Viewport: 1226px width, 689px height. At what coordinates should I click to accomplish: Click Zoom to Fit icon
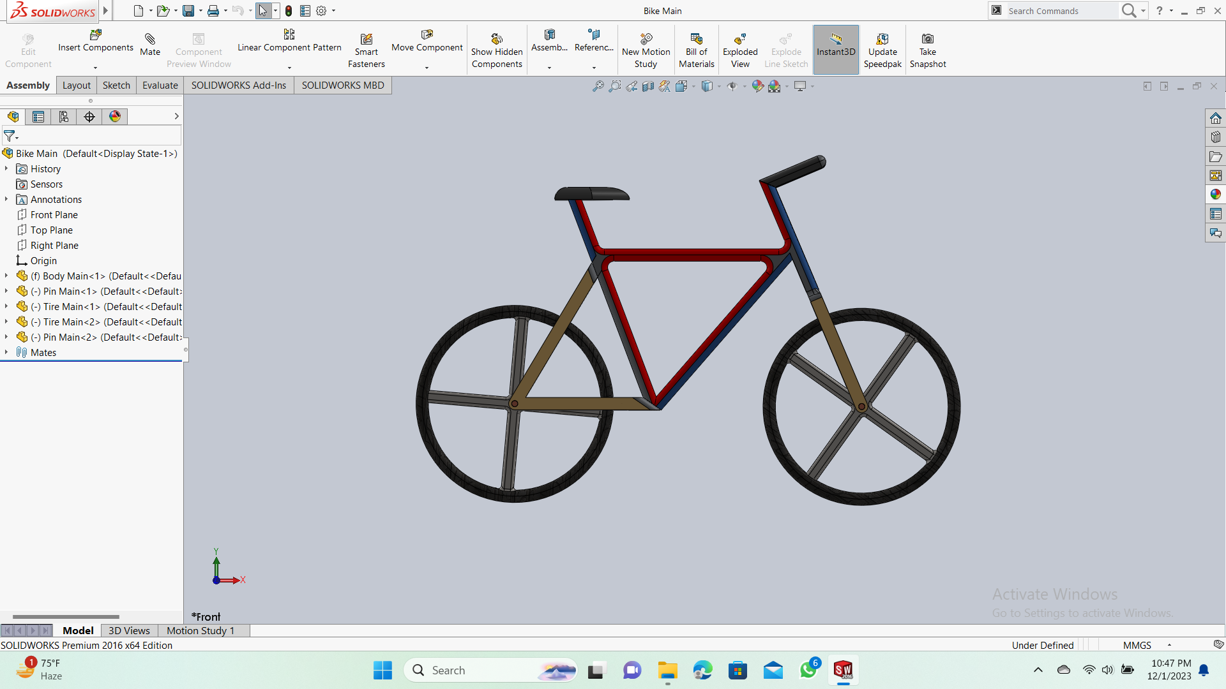coord(598,86)
